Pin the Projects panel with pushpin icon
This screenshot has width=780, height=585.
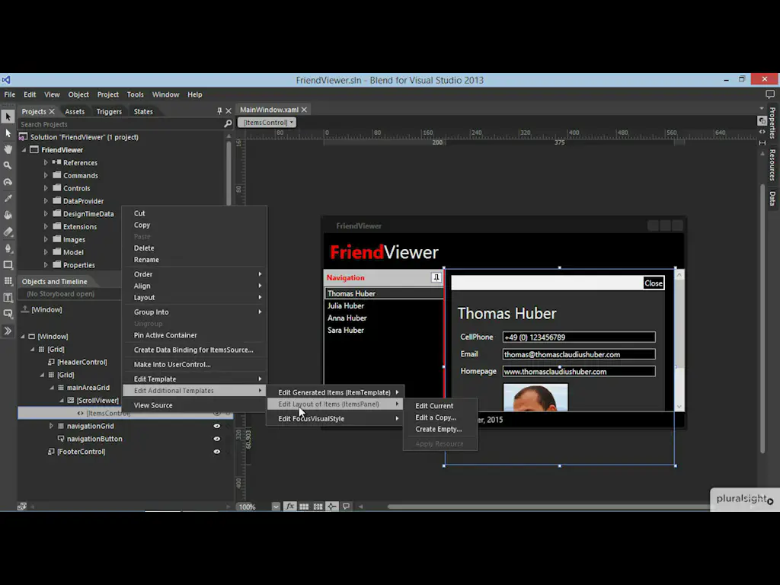219,111
